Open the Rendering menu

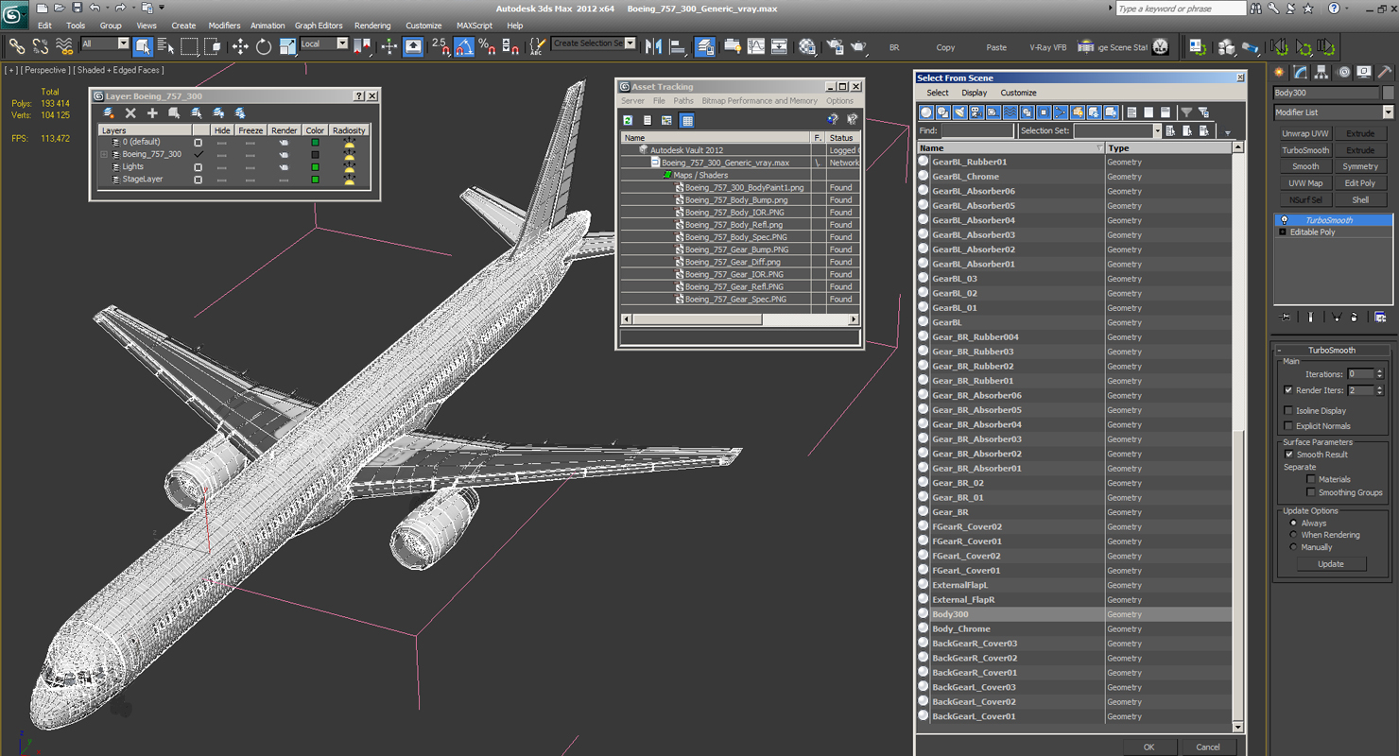pyautogui.click(x=372, y=26)
